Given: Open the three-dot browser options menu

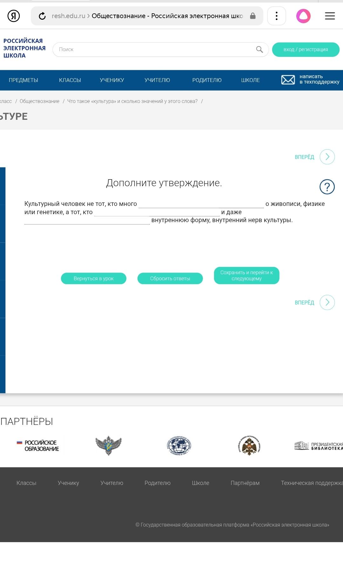Looking at the screenshot, I should click(x=277, y=16).
